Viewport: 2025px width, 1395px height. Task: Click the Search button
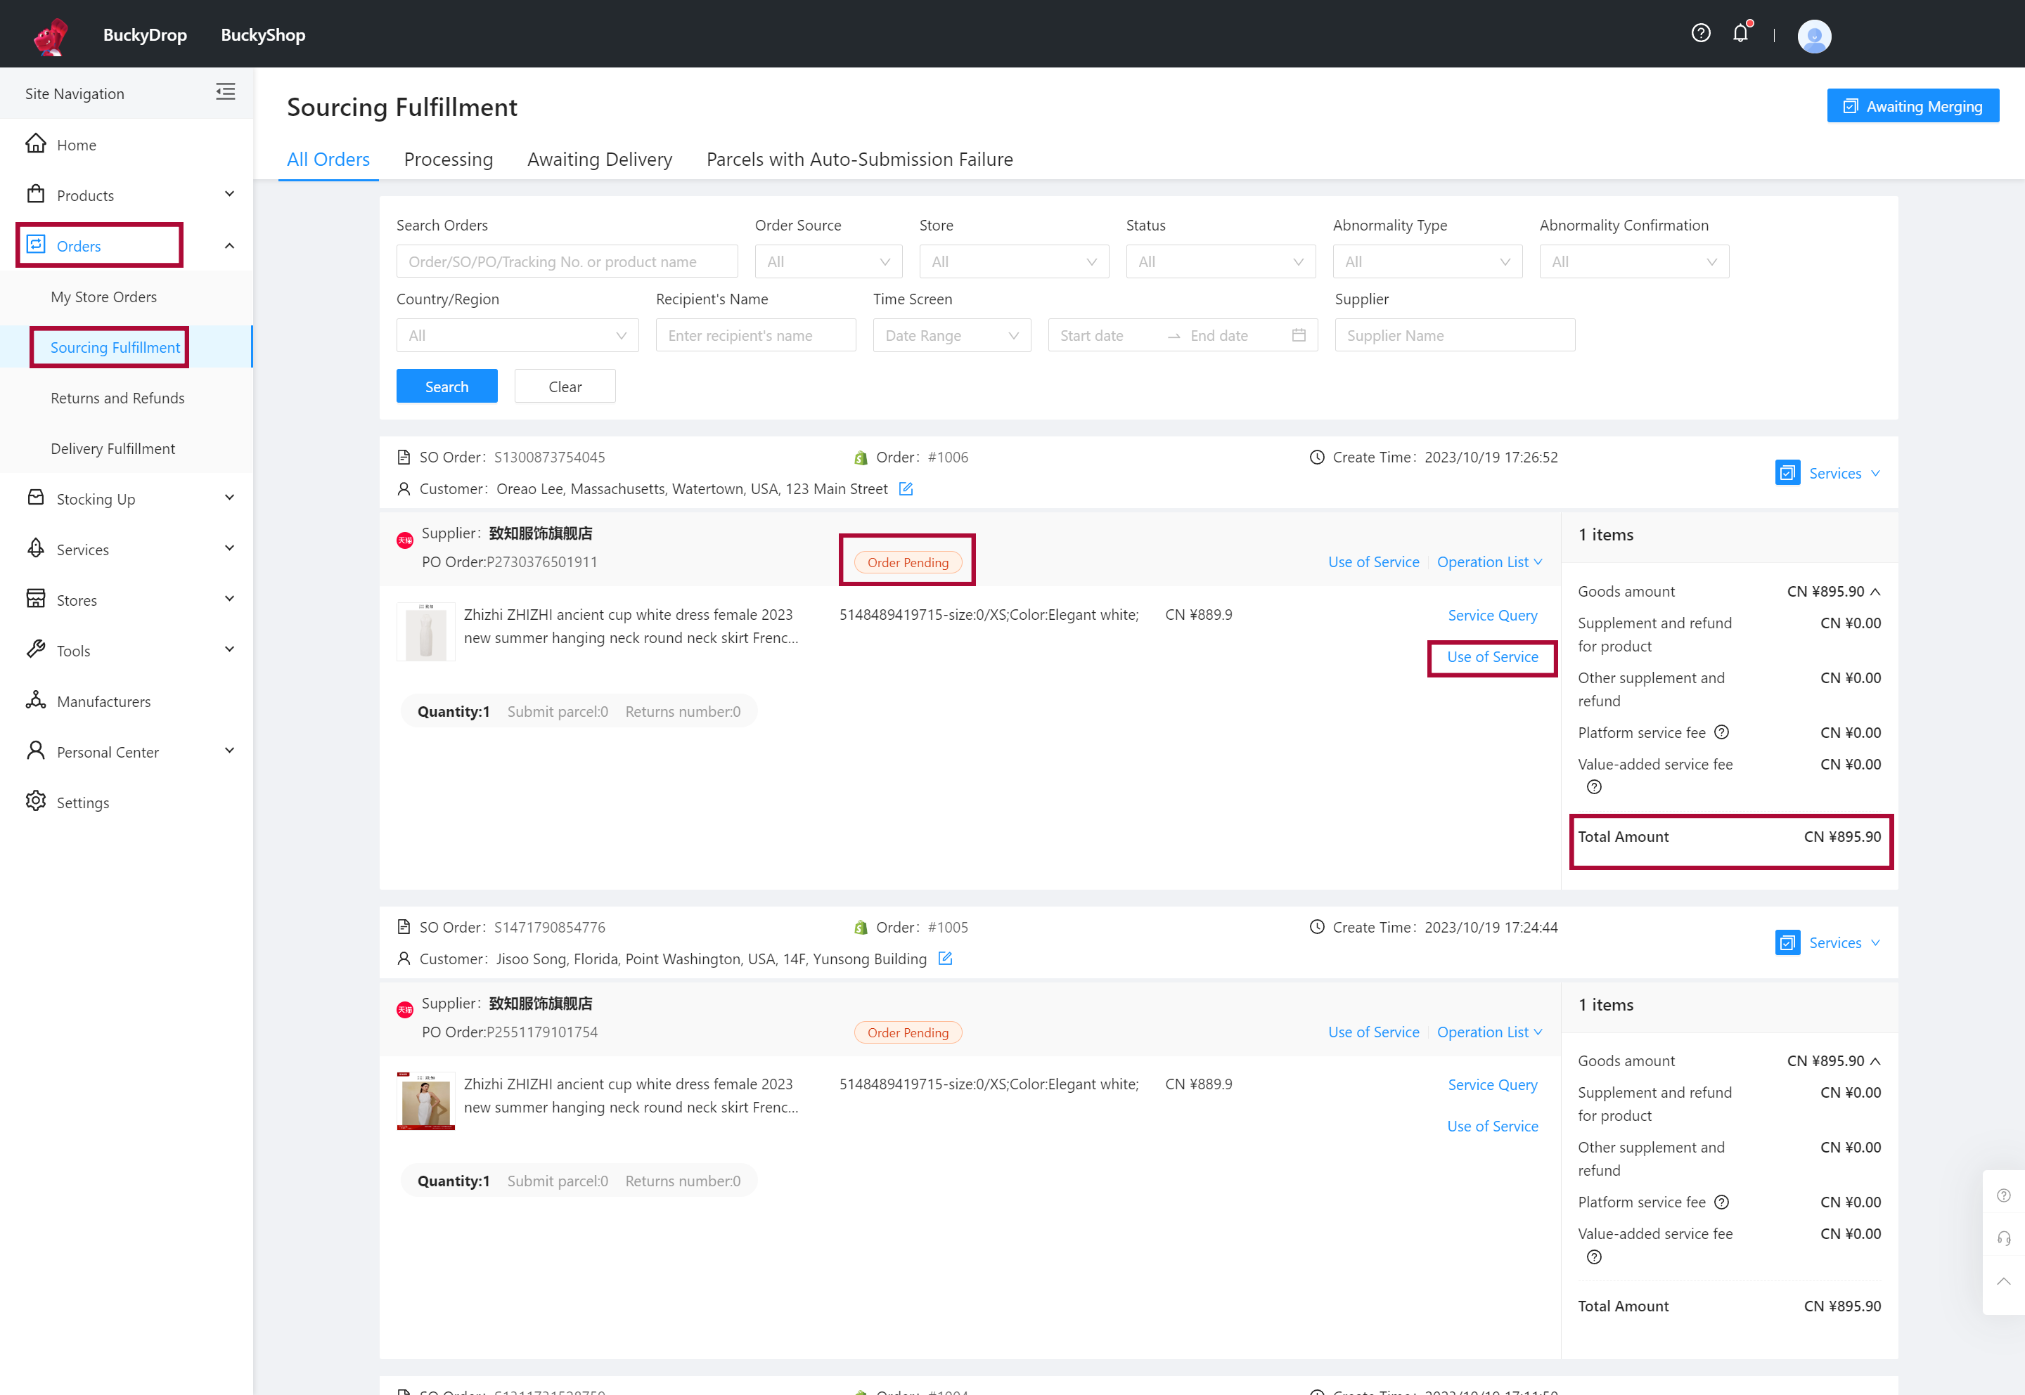(x=446, y=386)
